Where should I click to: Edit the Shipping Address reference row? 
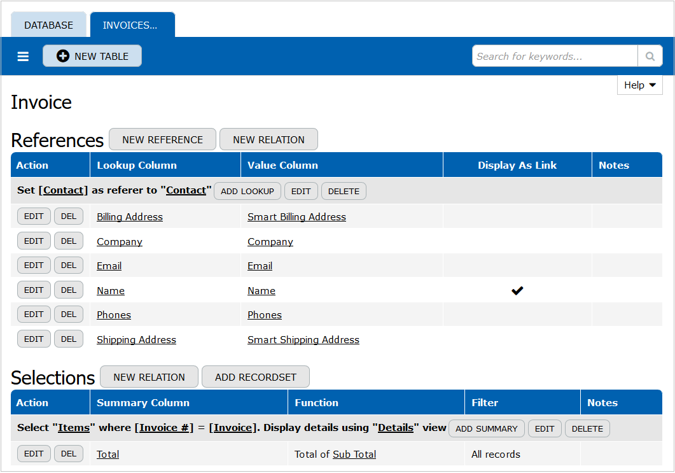[34, 339]
